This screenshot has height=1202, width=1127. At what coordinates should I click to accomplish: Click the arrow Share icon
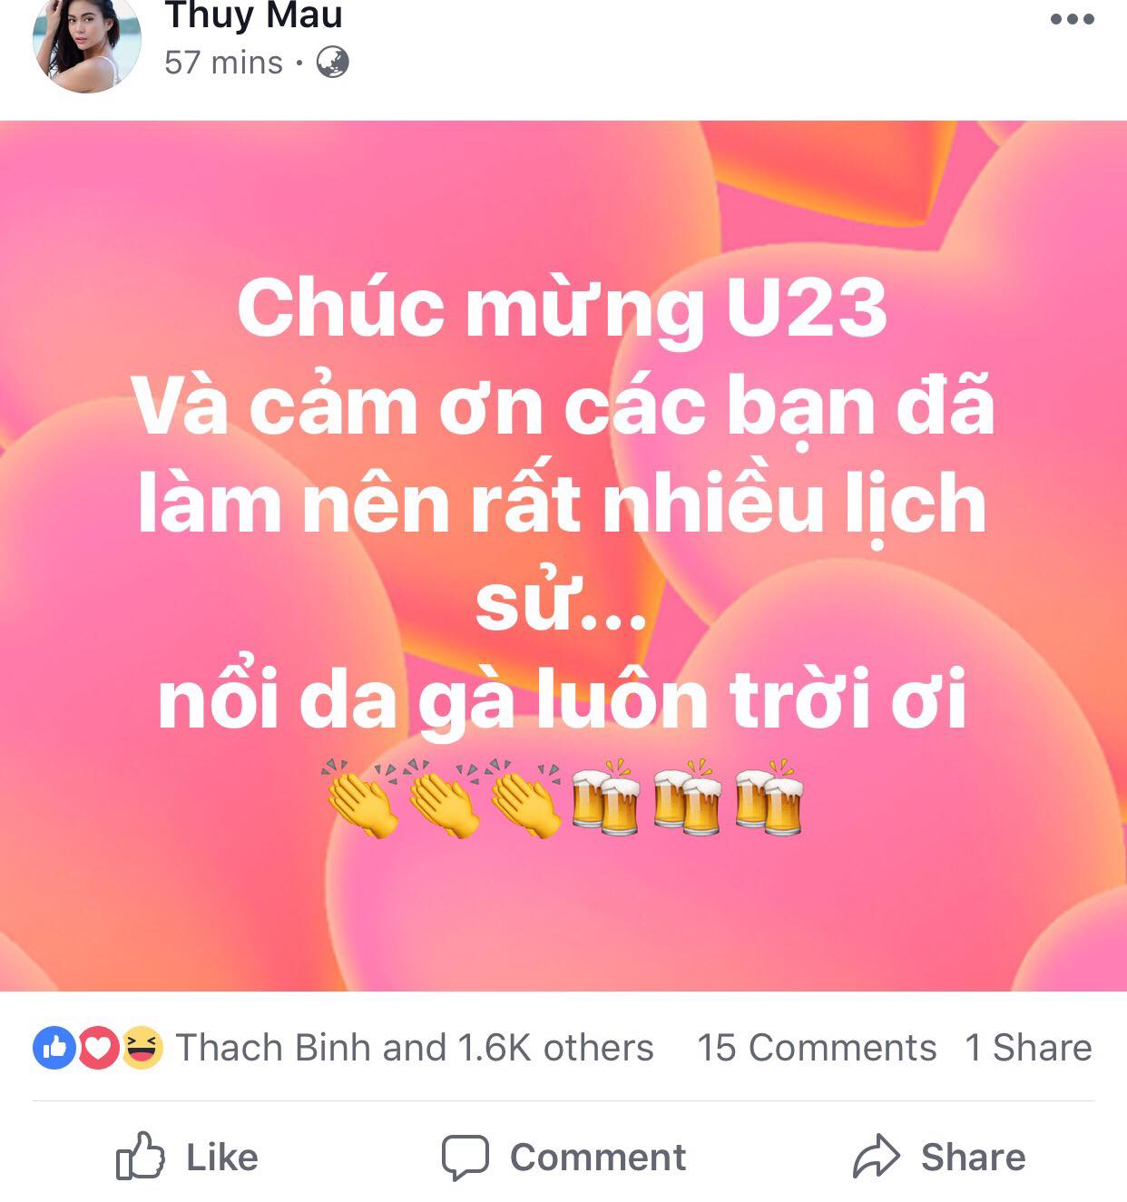pos(876,1157)
